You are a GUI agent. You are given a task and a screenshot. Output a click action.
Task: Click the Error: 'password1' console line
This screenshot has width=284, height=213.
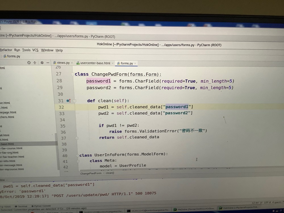(23, 191)
